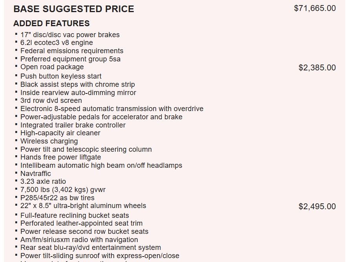This screenshot has height=262, width=350.
Task: Click the Push button keyless start item
Action: point(61,76)
